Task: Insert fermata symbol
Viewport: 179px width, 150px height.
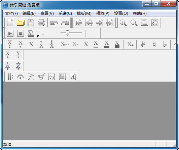Action: point(21,77)
